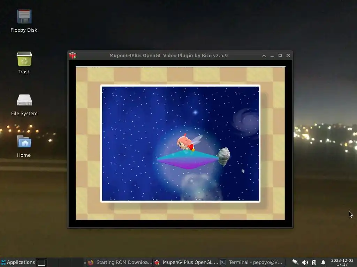Maximize the Mupen64Plus video window
Viewport: 357px width, 267px height.
[280, 56]
